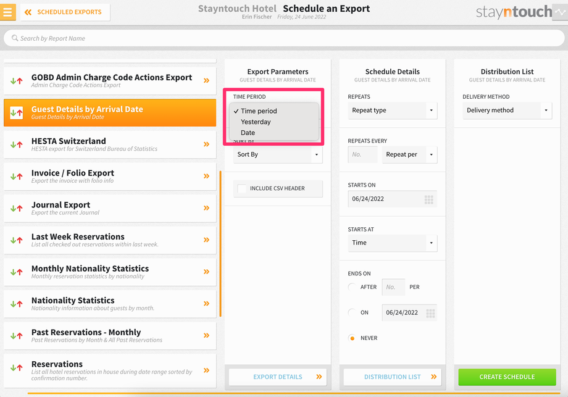Image resolution: width=568 pixels, height=397 pixels.
Task: Click the search magnifier icon
Action: [x=15, y=38]
